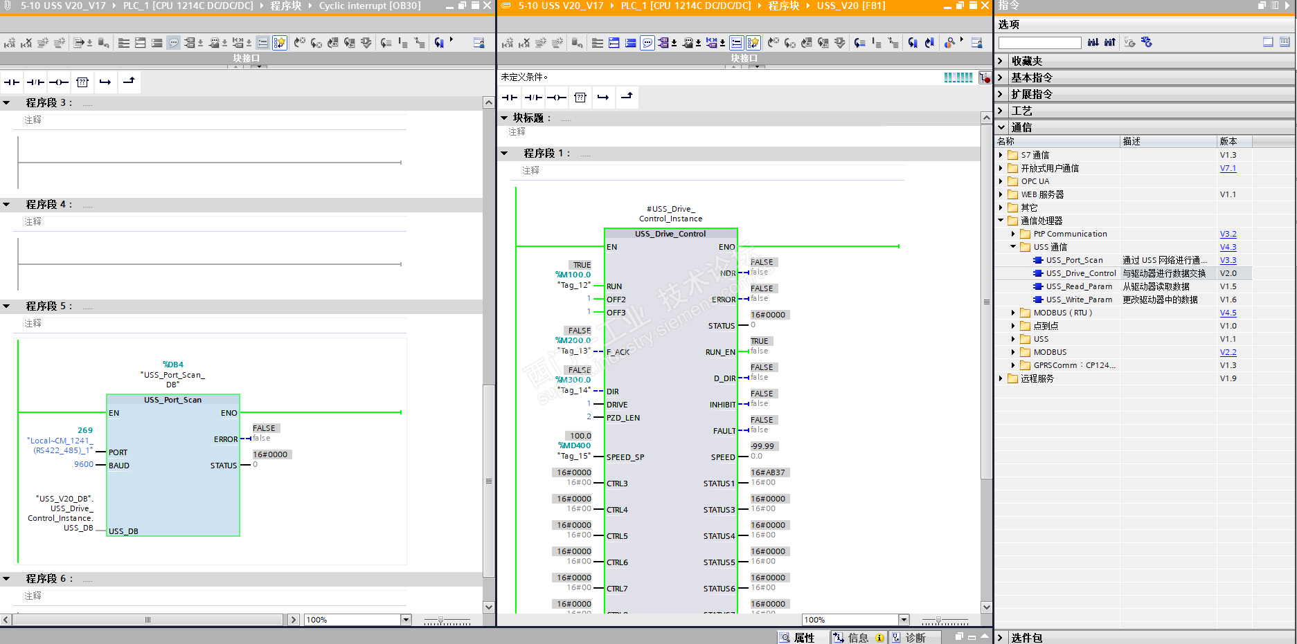Switch the instructions panel to list mode
Screen dimensions: 1297x644
pos(1285,42)
